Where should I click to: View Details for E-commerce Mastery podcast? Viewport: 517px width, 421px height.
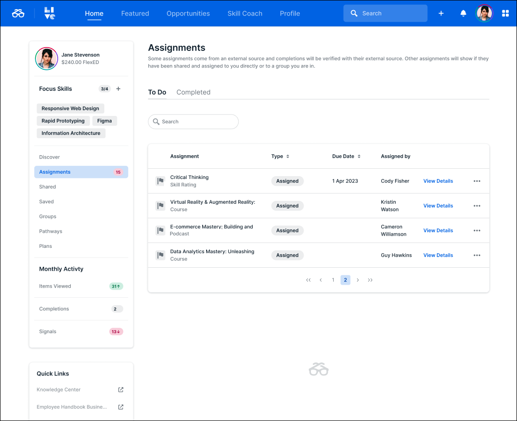(x=438, y=230)
